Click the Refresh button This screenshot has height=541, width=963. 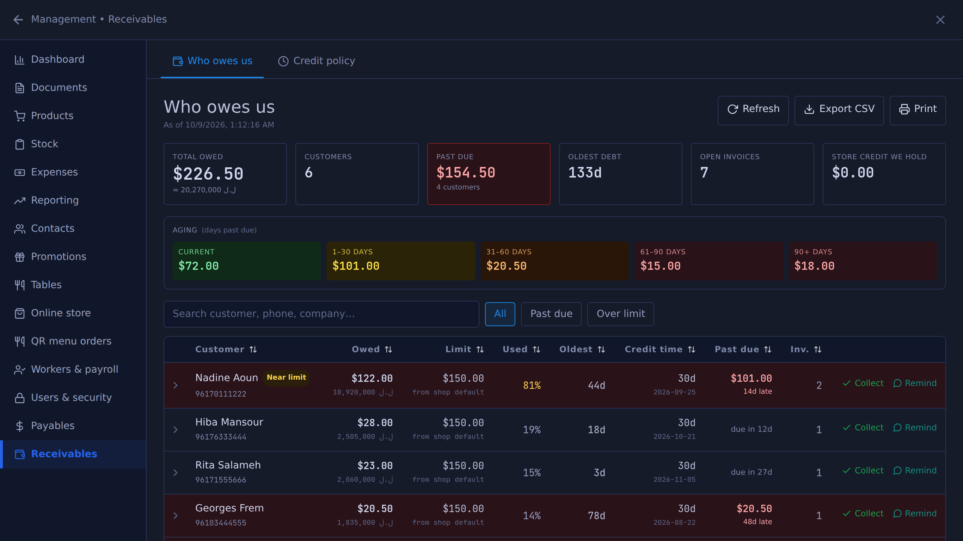(753, 110)
